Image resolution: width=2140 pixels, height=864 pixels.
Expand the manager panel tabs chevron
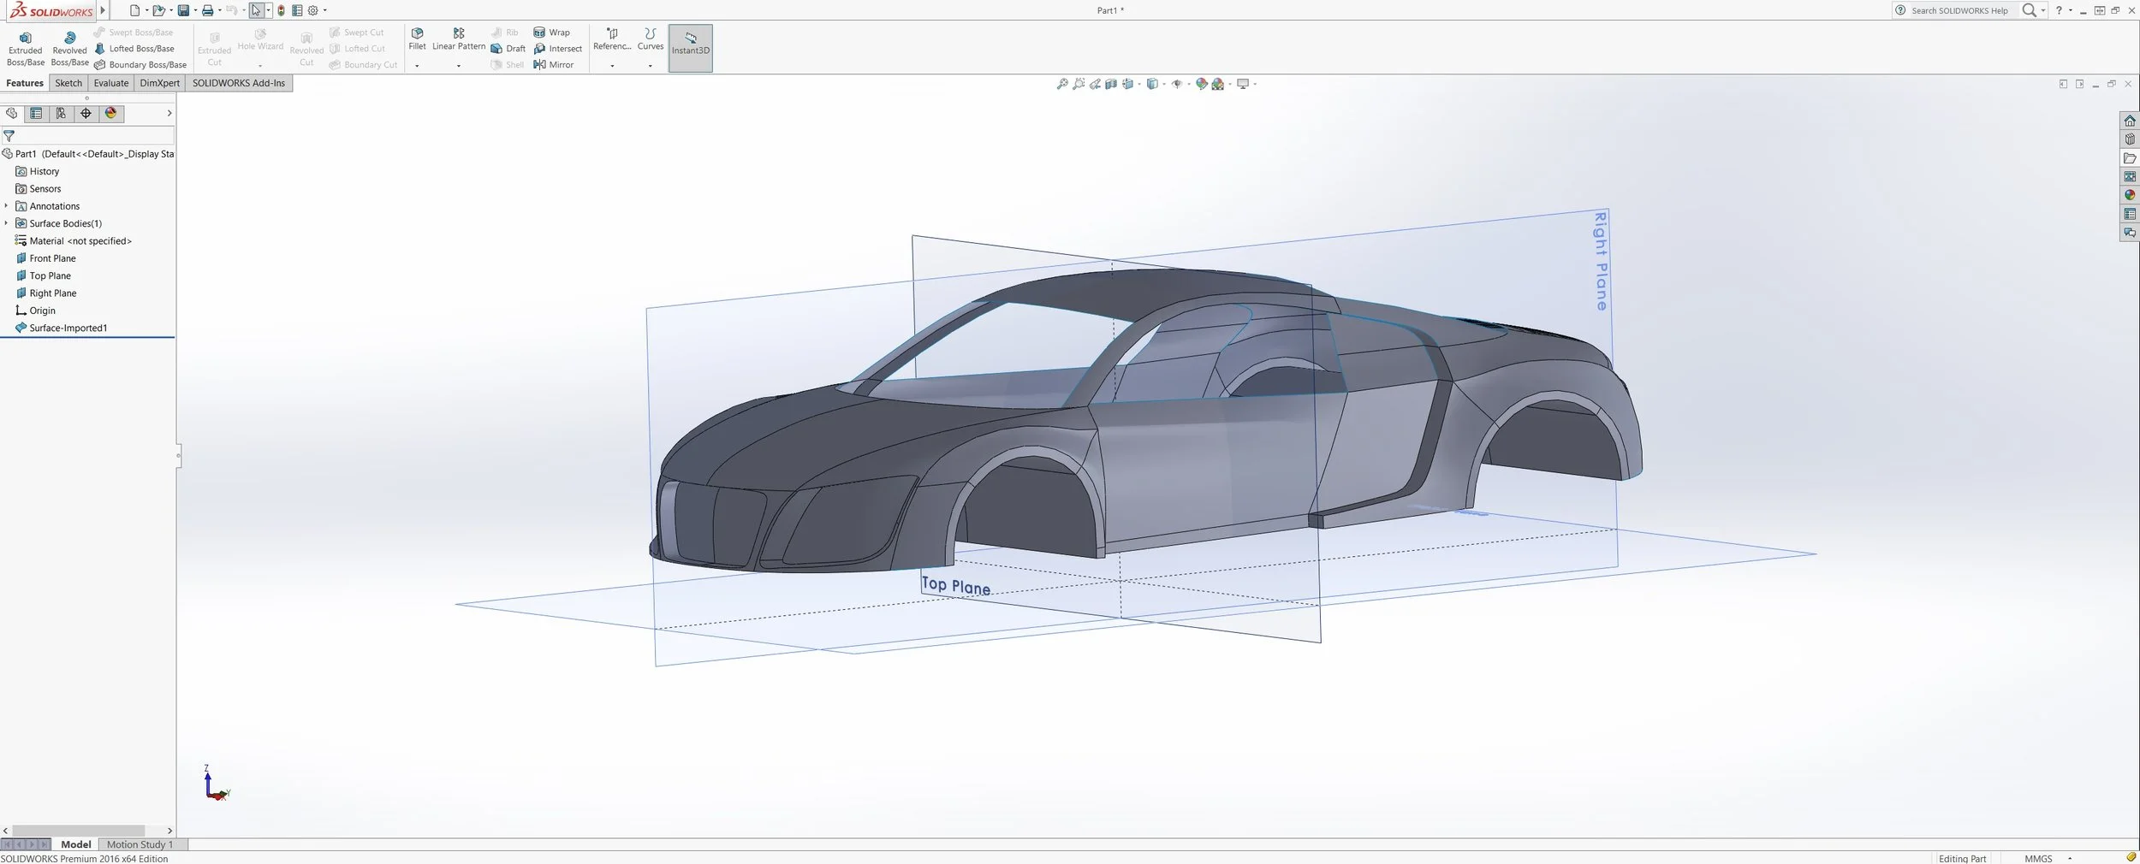169,113
